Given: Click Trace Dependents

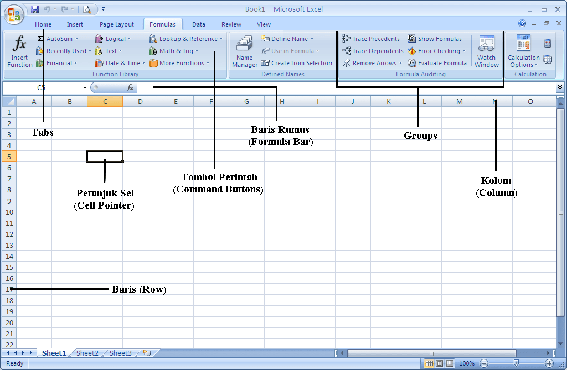Looking at the screenshot, I should coord(373,51).
